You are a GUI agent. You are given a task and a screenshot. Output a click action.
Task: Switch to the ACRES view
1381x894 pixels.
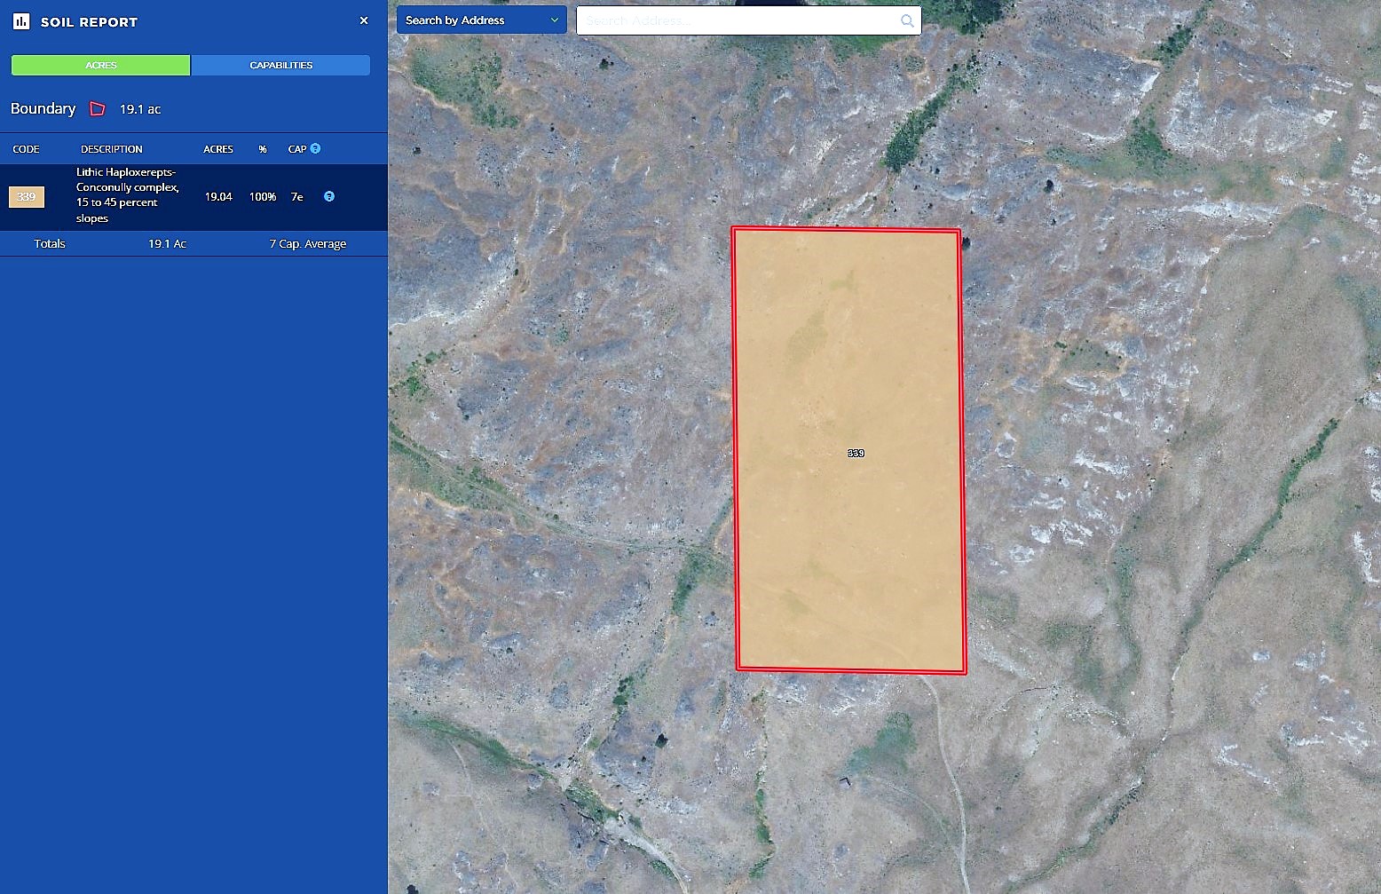101,65
